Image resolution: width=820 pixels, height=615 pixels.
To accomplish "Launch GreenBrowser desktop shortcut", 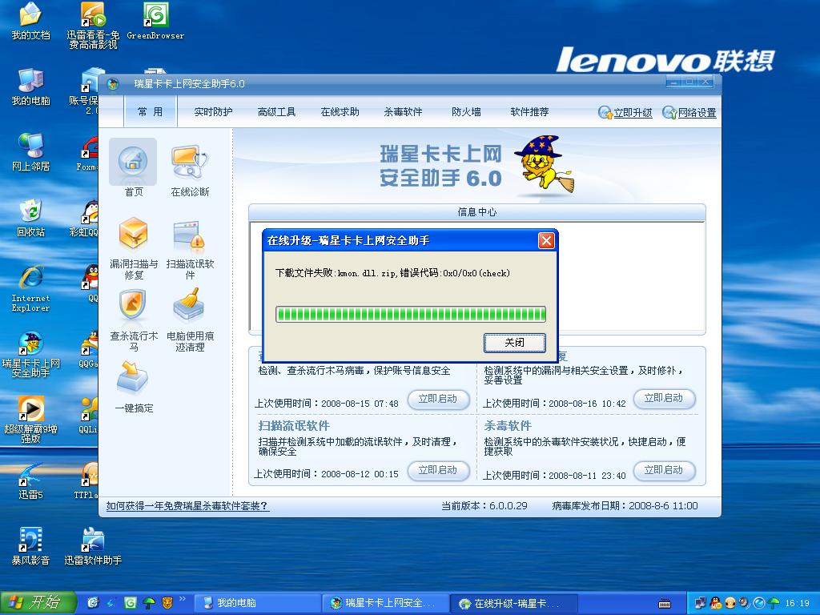I will (x=155, y=22).
